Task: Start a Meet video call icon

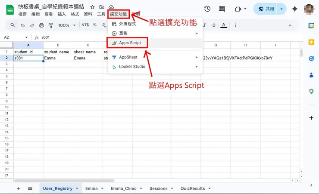Action: (238, 9)
